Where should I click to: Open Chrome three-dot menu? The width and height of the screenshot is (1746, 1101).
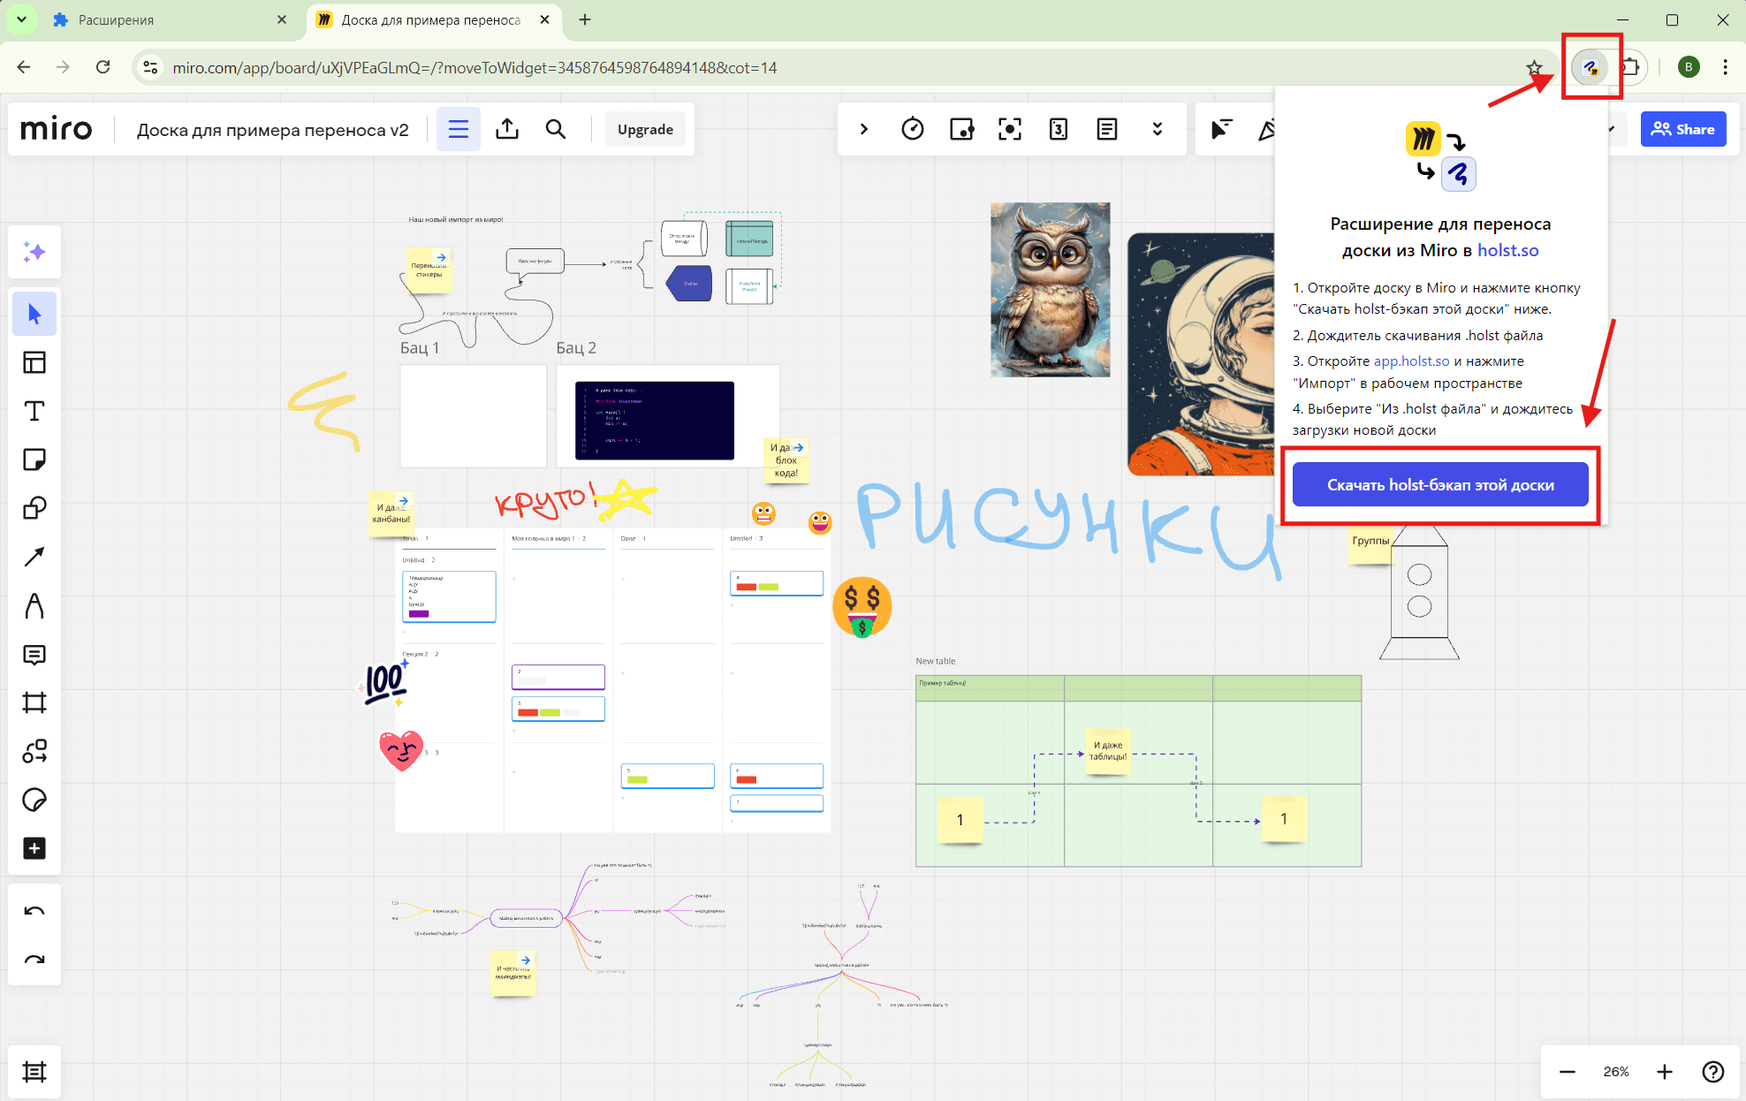point(1725,67)
